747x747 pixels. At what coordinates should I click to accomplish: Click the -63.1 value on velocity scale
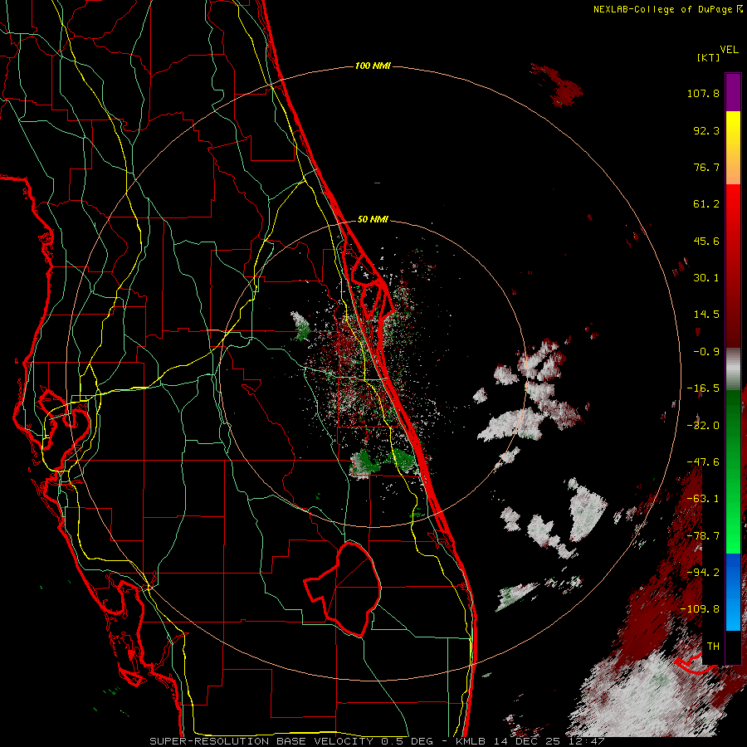click(x=703, y=499)
